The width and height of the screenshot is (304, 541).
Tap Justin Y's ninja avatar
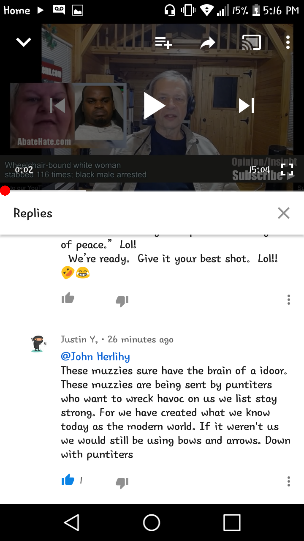[x=38, y=344]
